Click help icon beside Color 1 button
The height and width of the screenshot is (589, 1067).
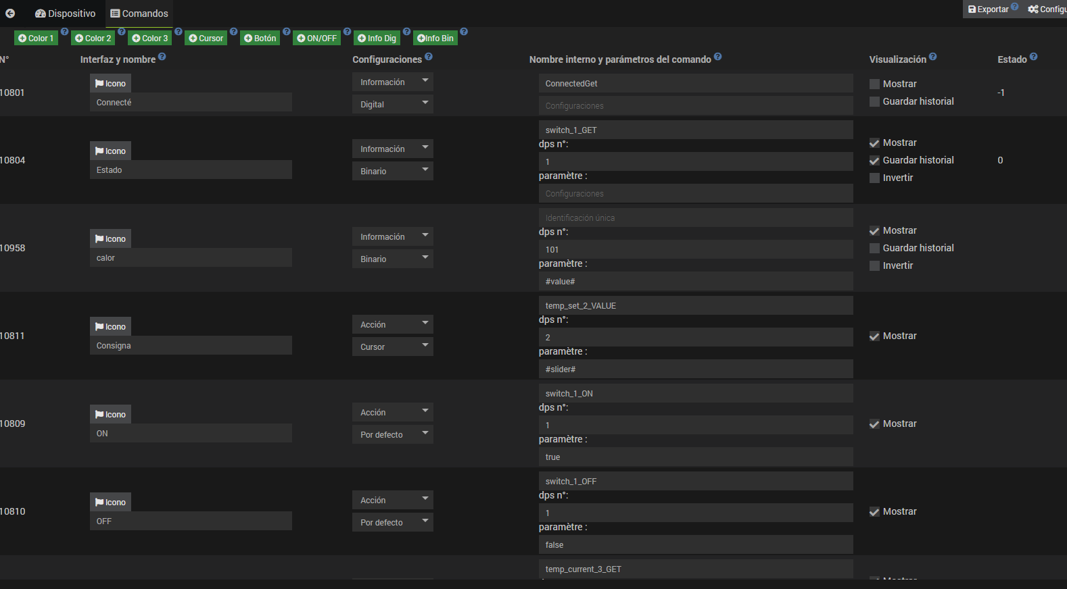(x=65, y=32)
